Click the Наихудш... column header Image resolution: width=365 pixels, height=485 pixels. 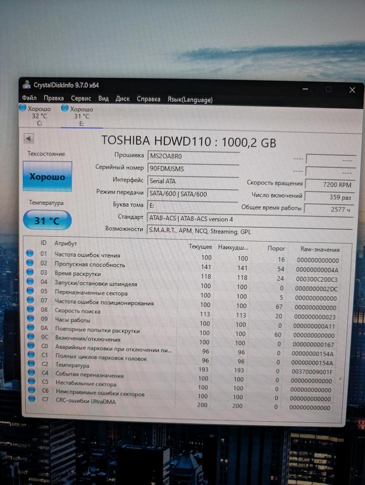pyautogui.click(x=233, y=248)
